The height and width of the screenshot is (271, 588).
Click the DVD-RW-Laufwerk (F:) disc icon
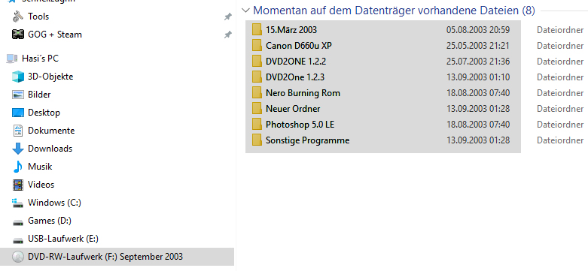[x=18, y=257]
